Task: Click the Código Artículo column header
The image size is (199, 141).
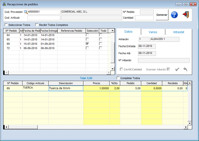Action: pyautogui.click(x=35, y=83)
